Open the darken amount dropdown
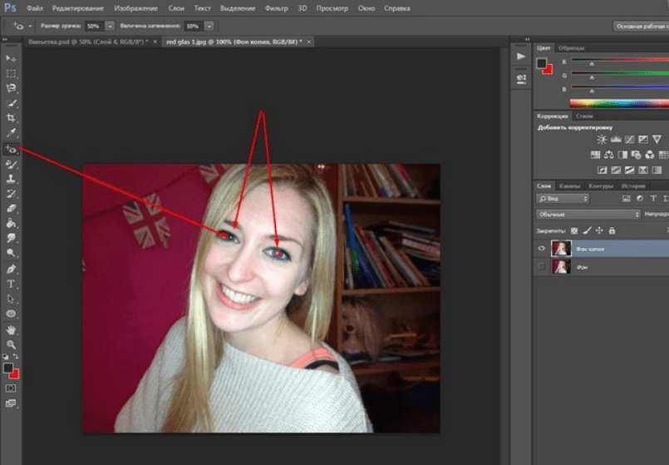The width and height of the screenshot is (669, 465). pos(208,27)
